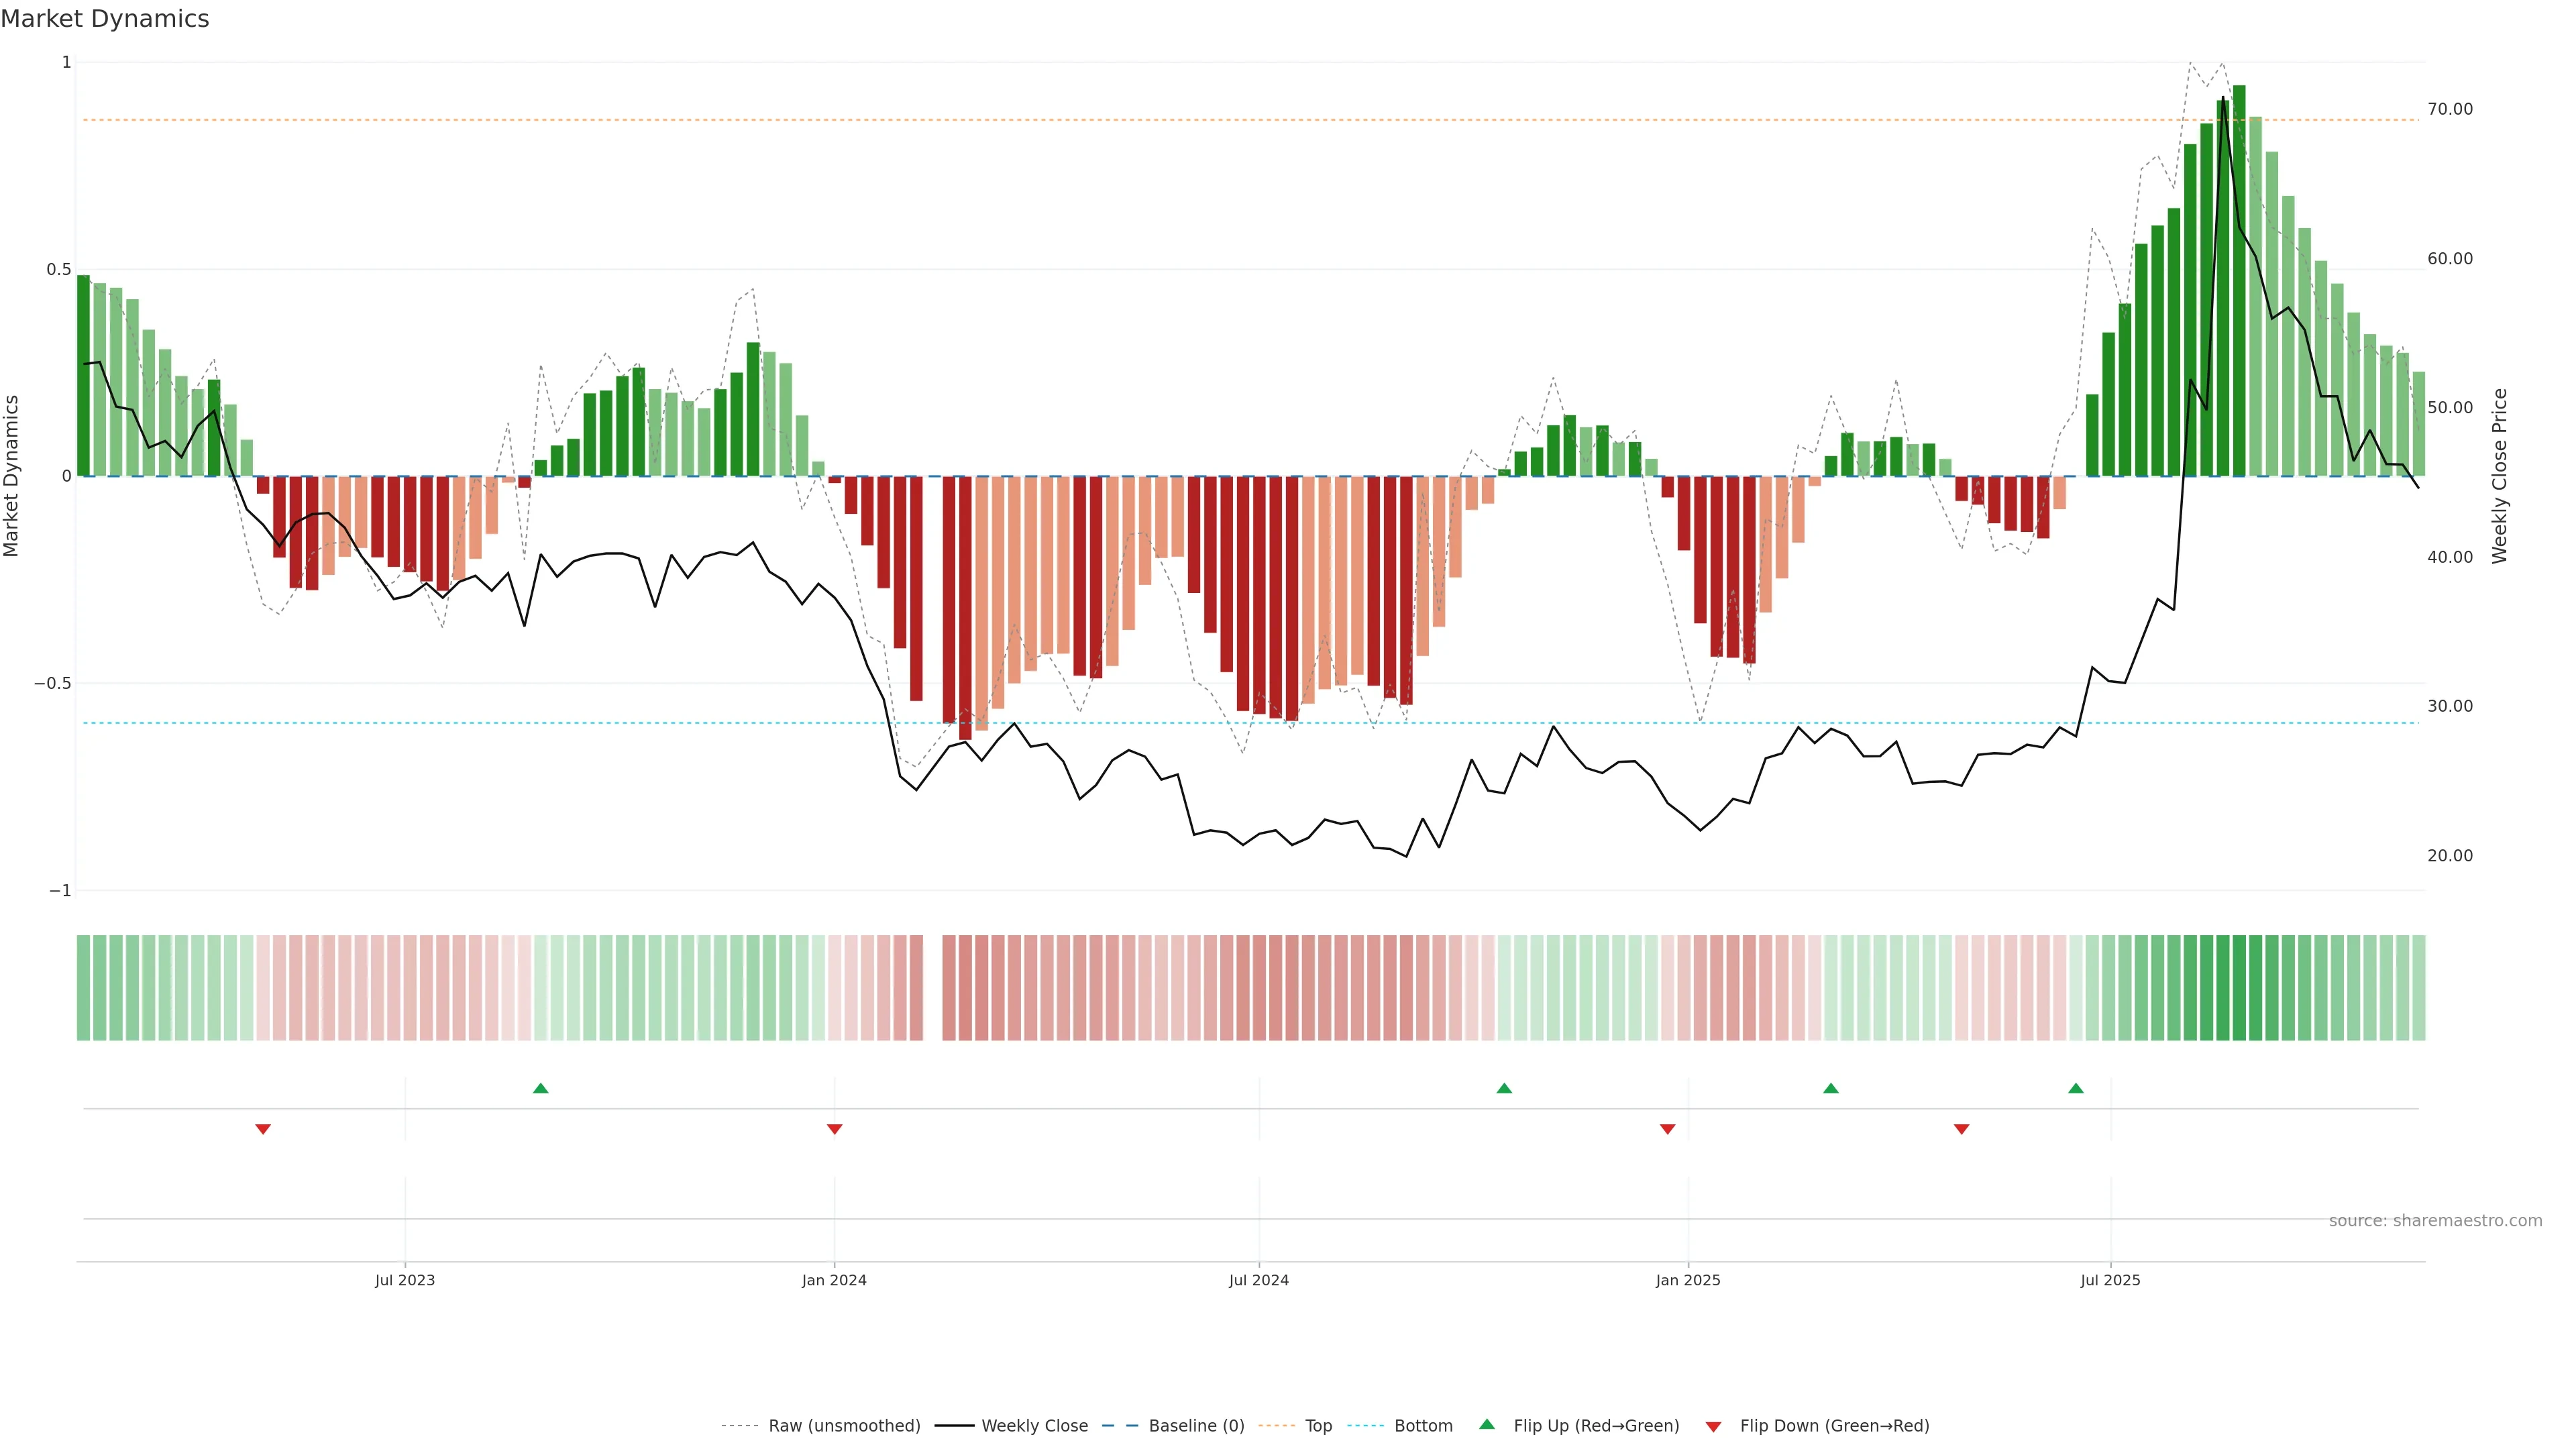Image resolution: width=2576 pixels, height=1449 pixels.
Task: Click the source: sharemaestro.com text
Action: point(2435,1221)
